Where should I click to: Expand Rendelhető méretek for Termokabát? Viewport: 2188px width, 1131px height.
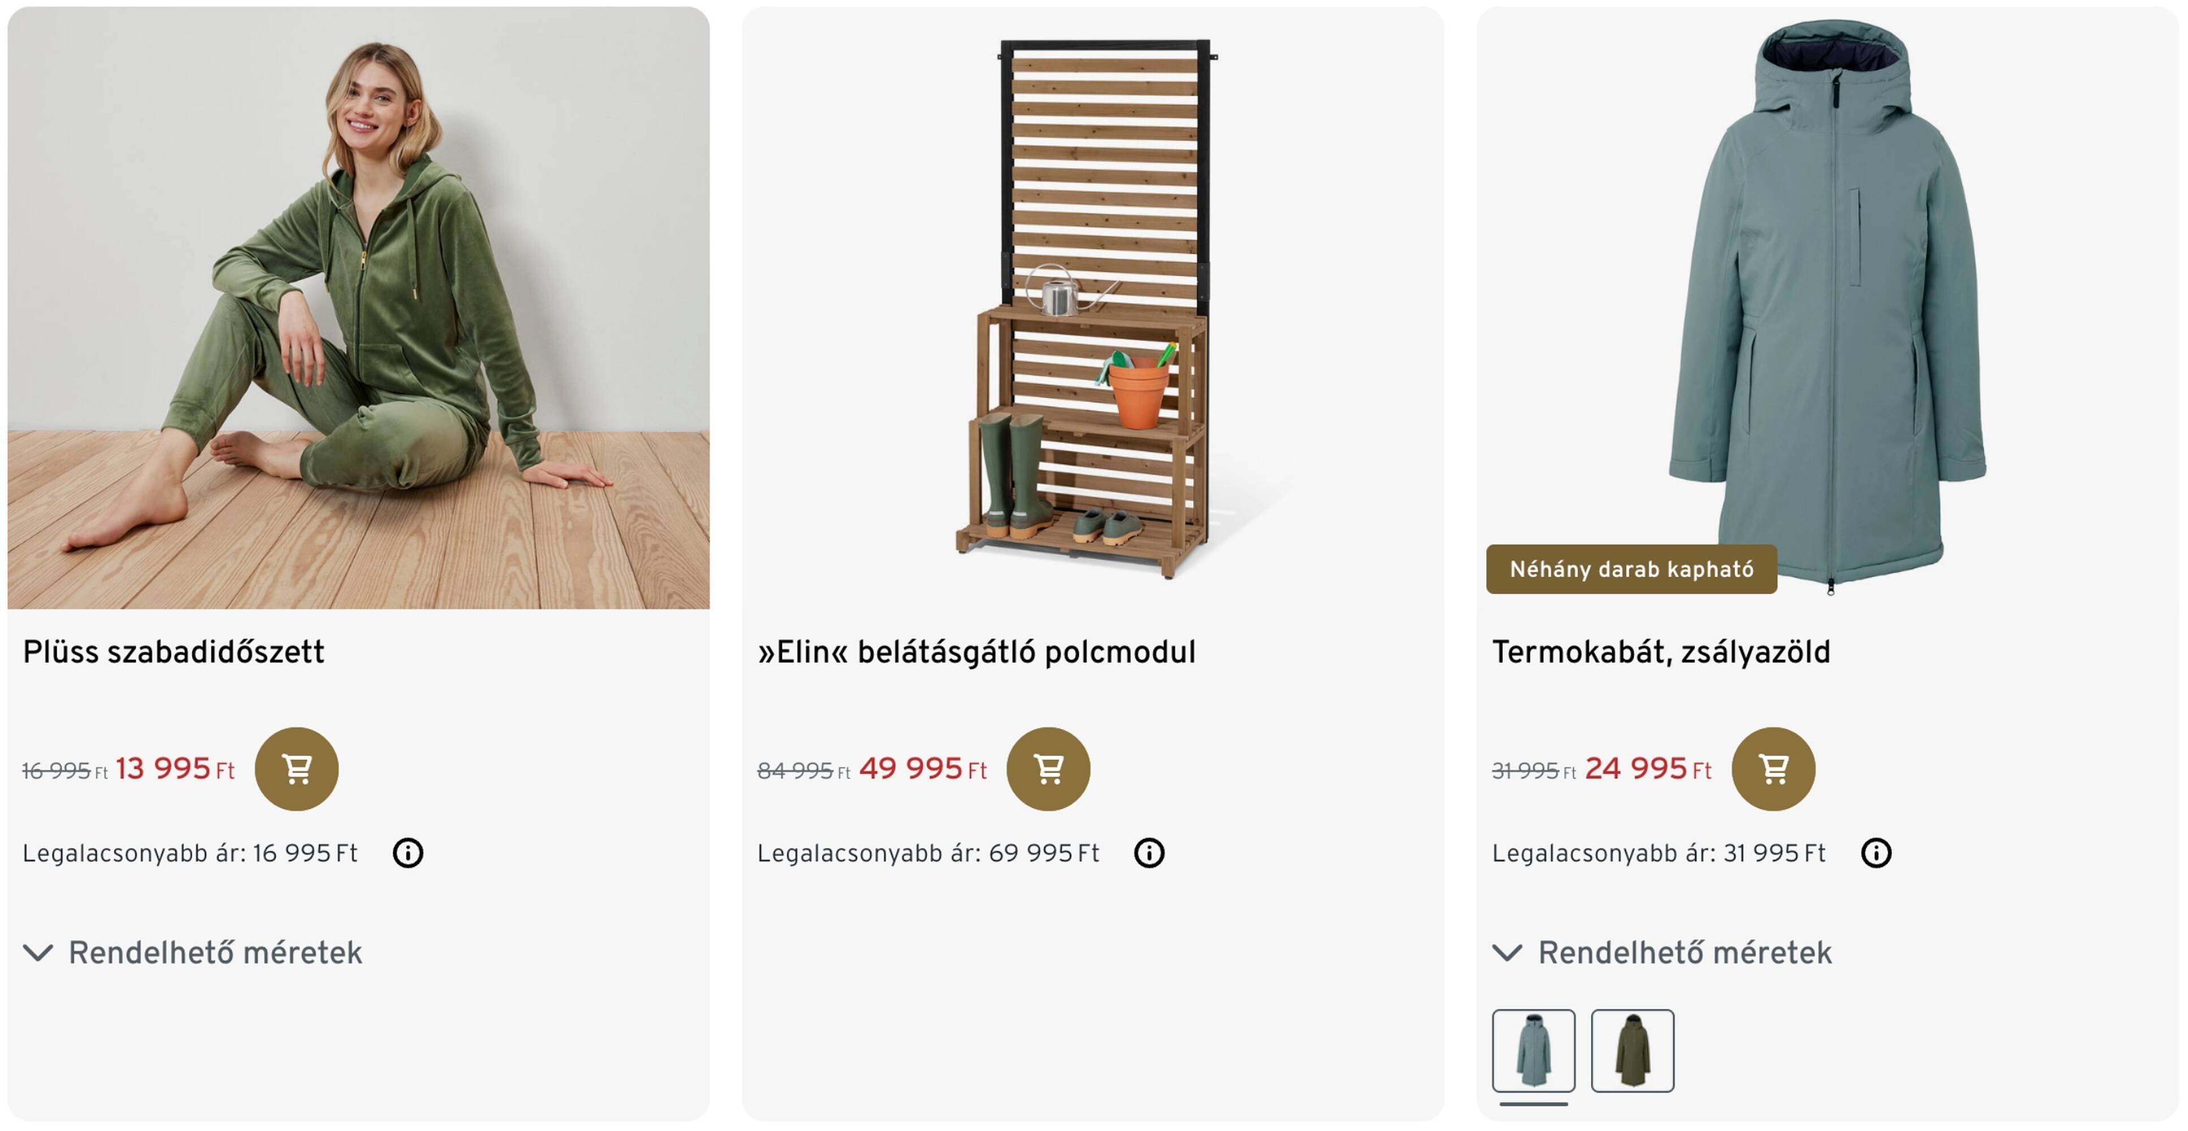1663,952
